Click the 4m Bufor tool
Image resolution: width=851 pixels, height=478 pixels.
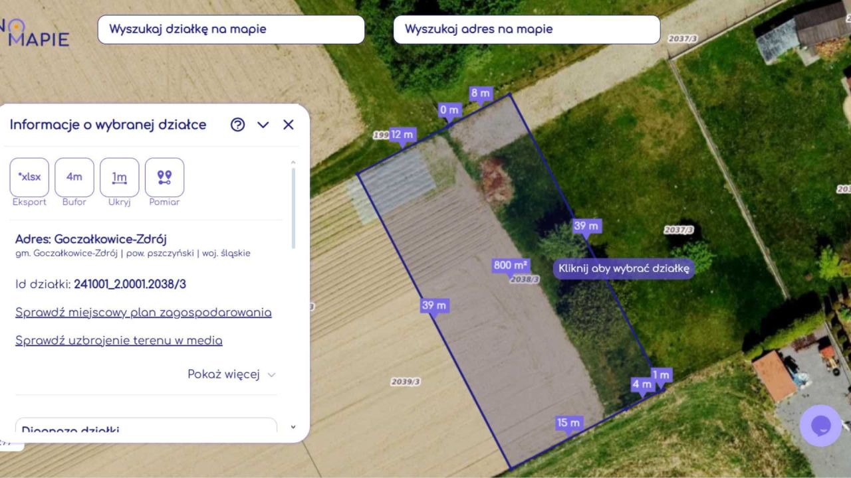(x=74, y=177)
